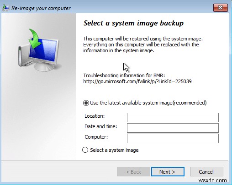Cancel the re-image wizard
The width and height of the screenshot is (232, 185).
[x=206, y=172]
